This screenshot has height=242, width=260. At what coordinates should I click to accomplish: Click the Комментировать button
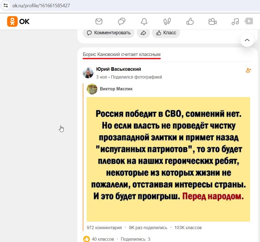tap(108, 33)
